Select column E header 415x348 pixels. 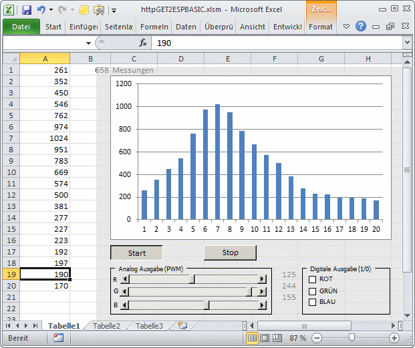point(227,58)
